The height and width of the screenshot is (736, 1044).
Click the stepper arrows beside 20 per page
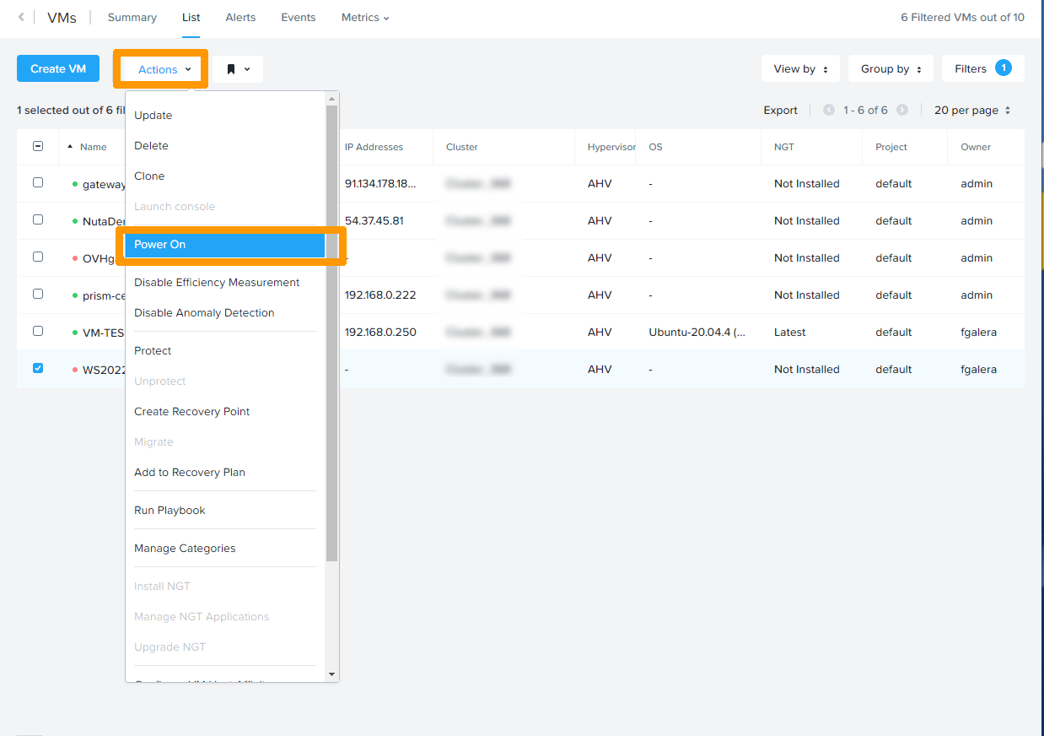[x=1009, y=110]
